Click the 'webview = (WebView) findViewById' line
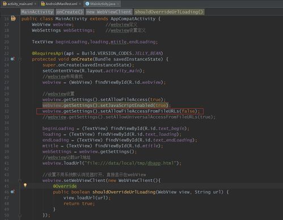The image size is (283, 220). (104, 82)
